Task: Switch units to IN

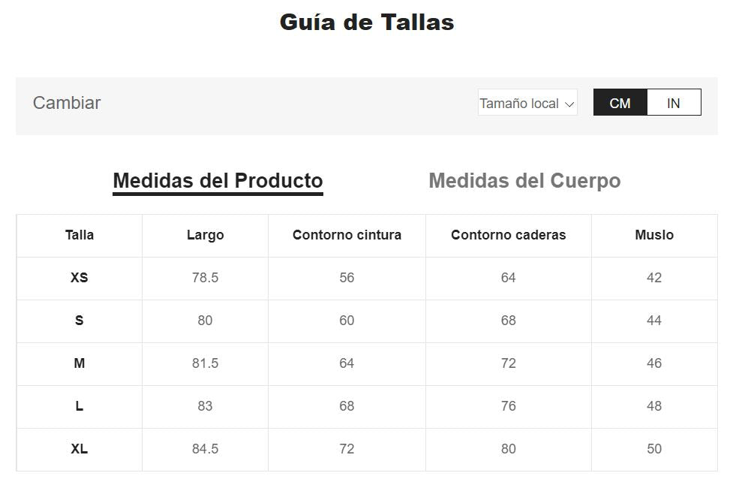Action: (x=674, y=103)
